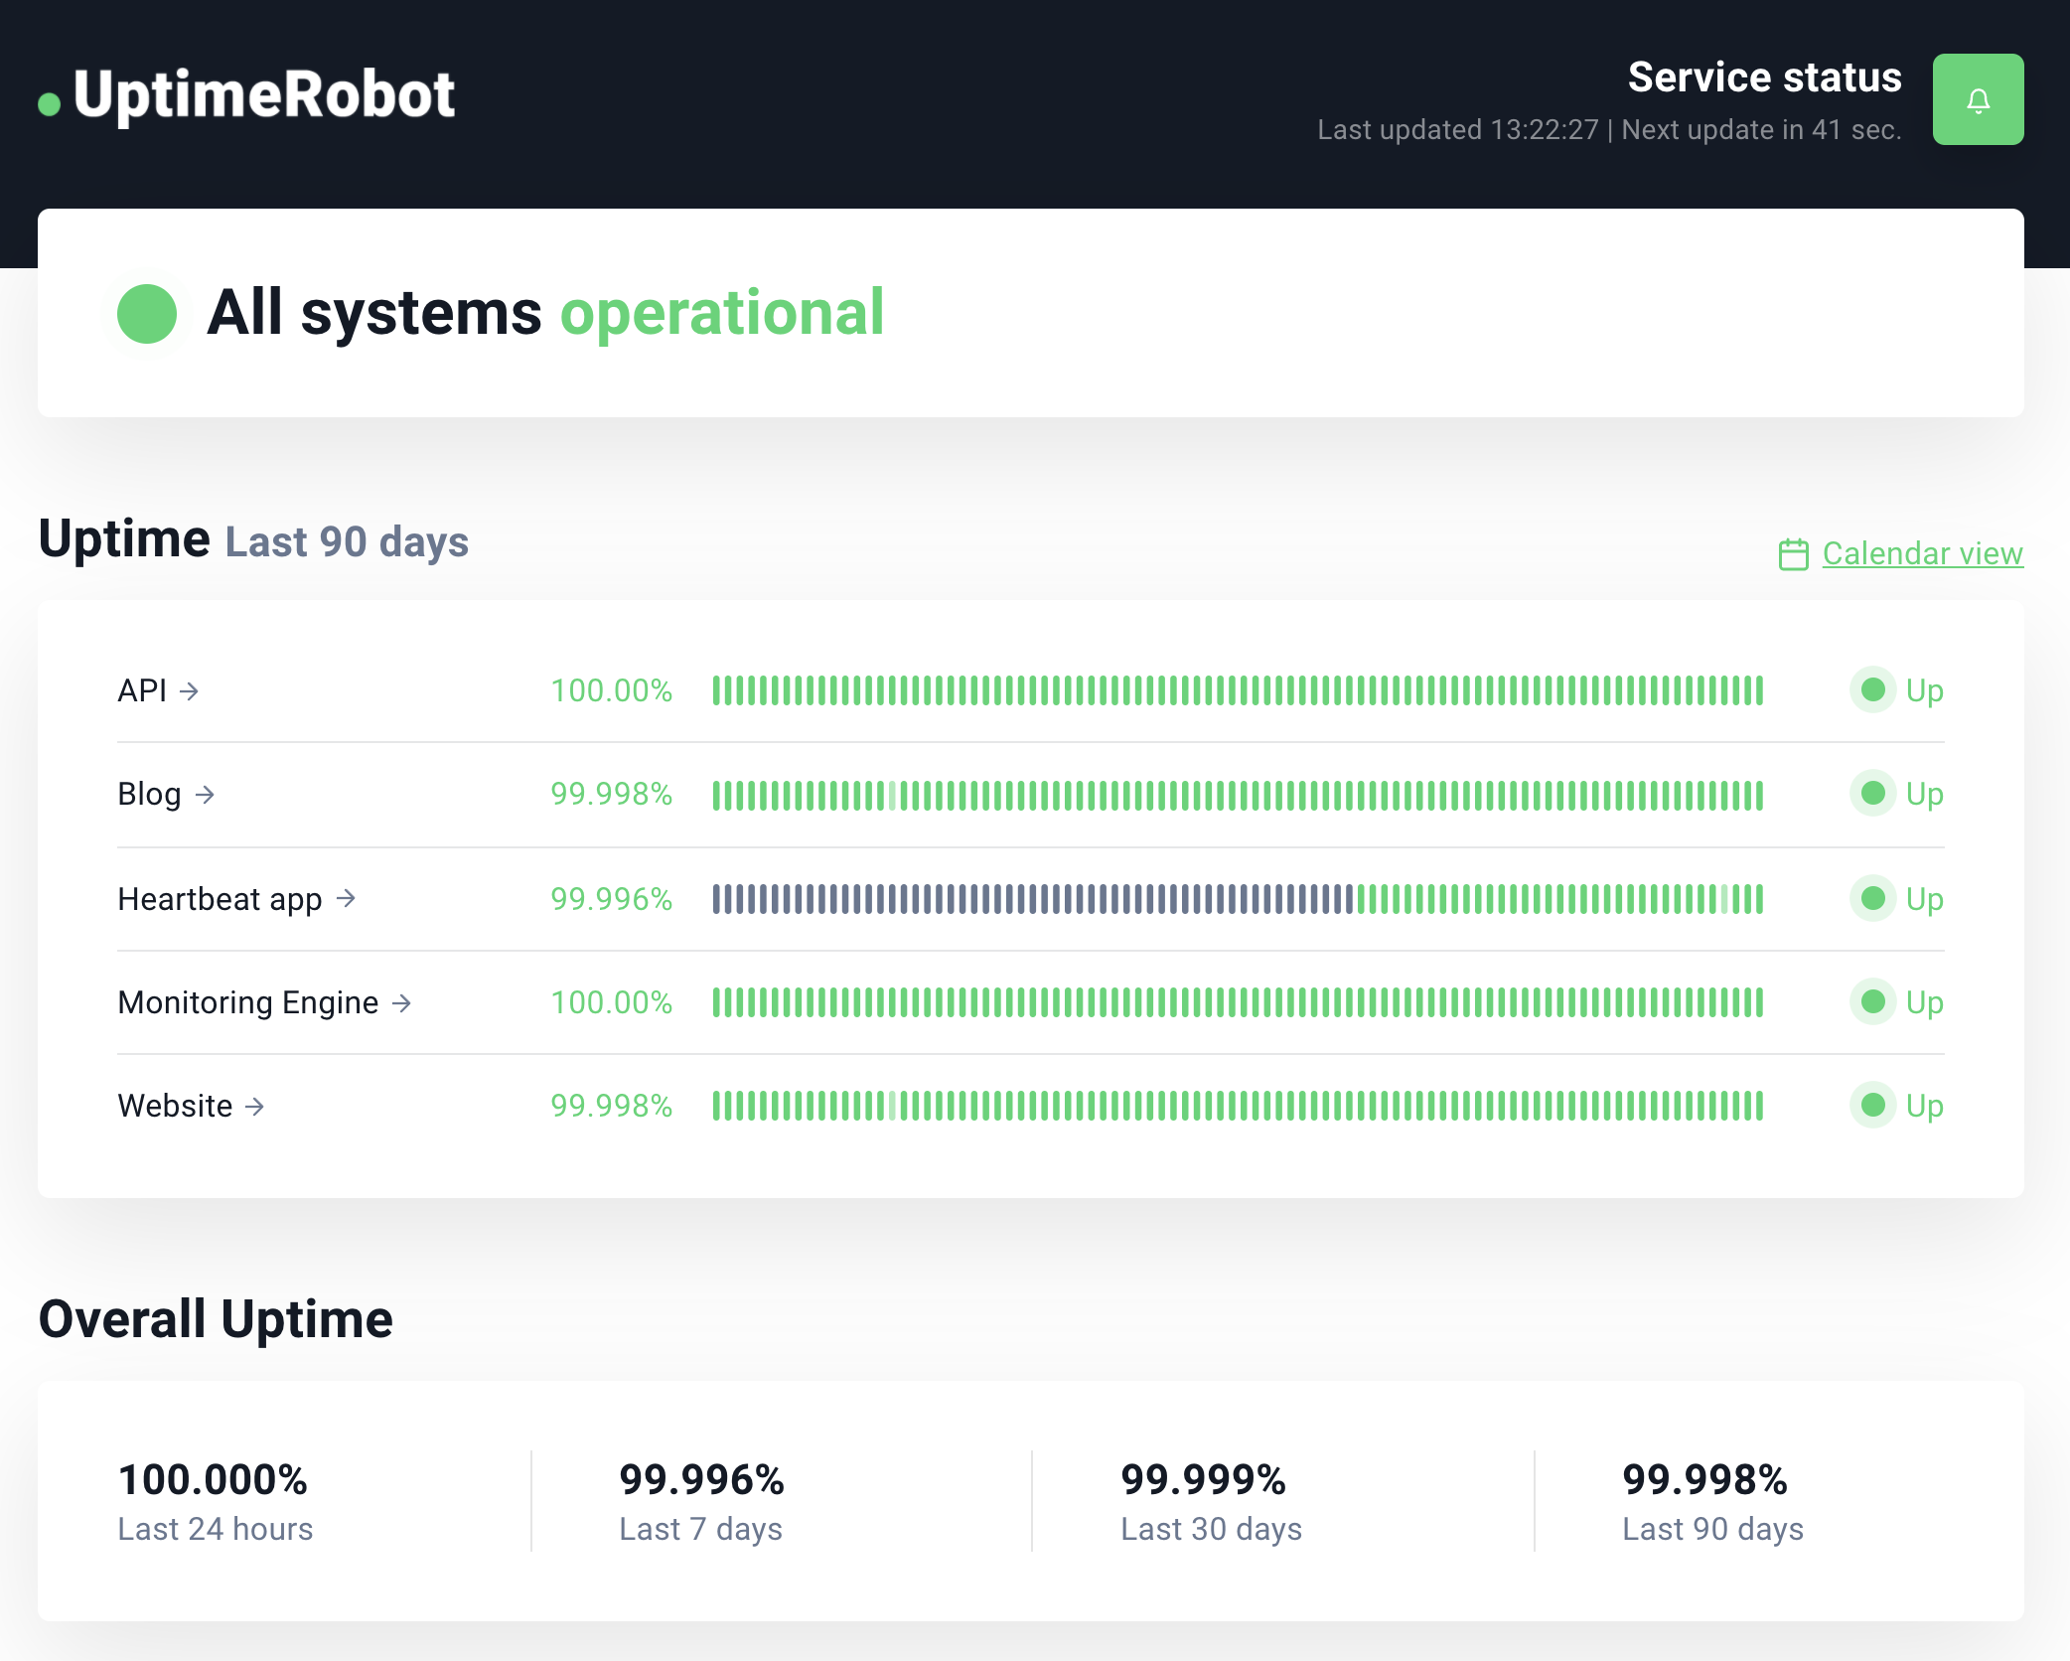This screenshot has width=2070, height=1661.
Task: Click the arrow next to Heartbeat app
Action: click(346, 899)
